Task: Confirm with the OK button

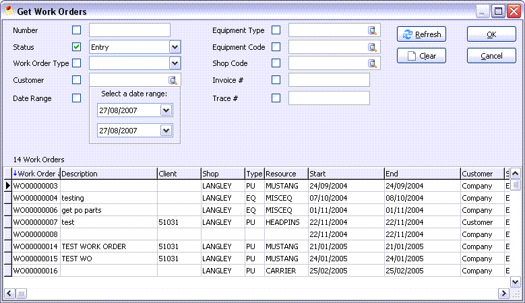Action: point(491,34)
